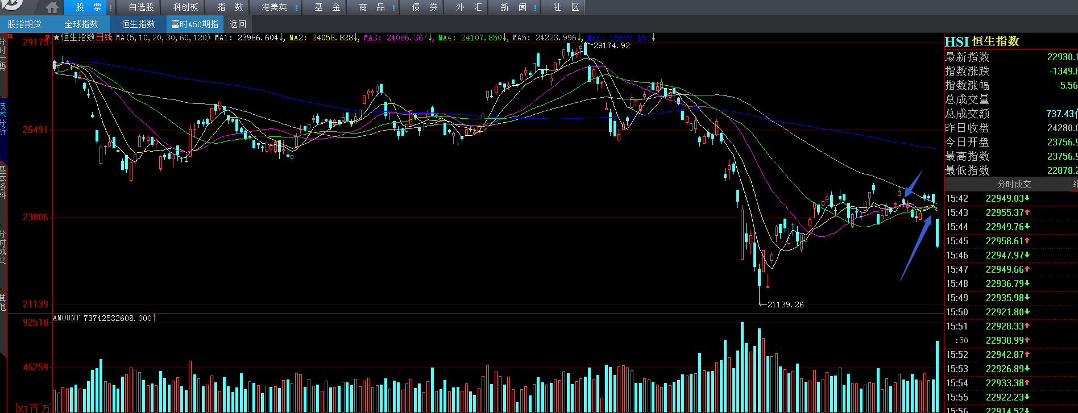Screen dimensions: 1078x413
Task: Open the 自选股 menu
Action: tap(141, 7)
